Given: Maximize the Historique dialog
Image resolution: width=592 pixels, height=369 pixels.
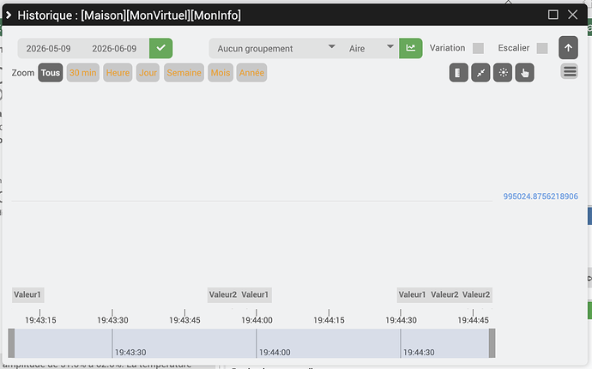Looking at the screenshot, I should click(553, 15).
